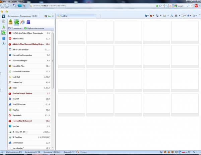Open the search engine options dropdown
The image size is (201, 155).
191,6
